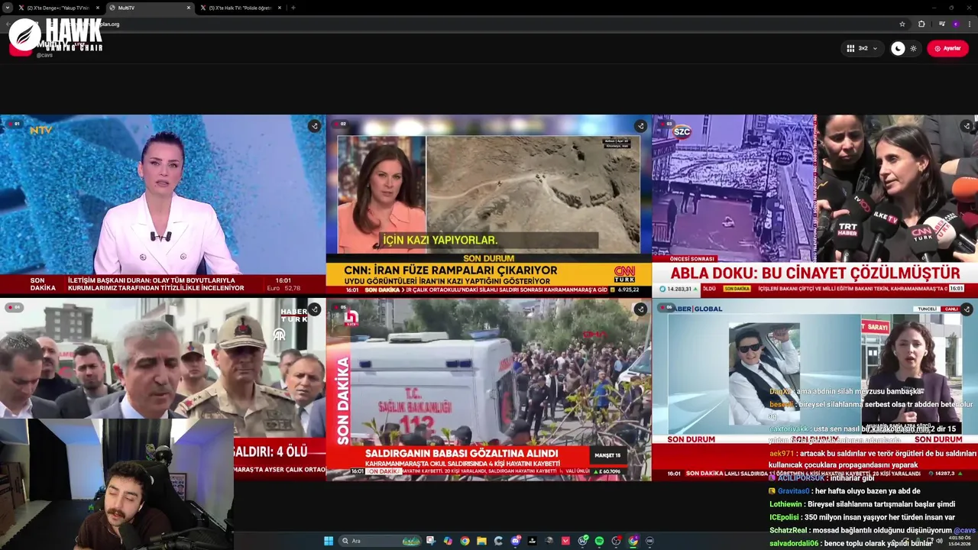Click username salvadordali06 in chat overlay
This screenshot has width=978, height=550.
pos(794,543)
